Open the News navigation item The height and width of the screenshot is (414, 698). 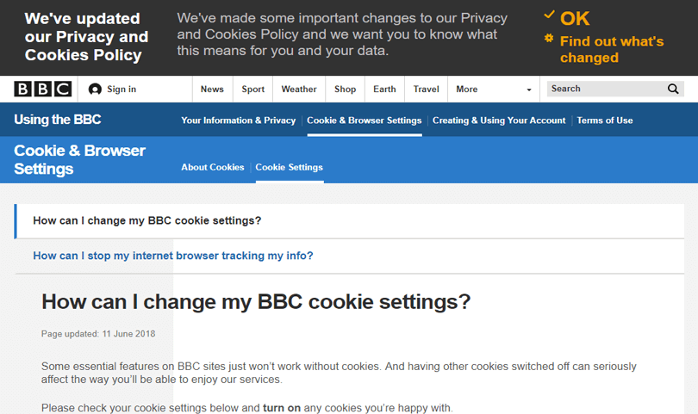pyautogui.click(x=212, y=89)
